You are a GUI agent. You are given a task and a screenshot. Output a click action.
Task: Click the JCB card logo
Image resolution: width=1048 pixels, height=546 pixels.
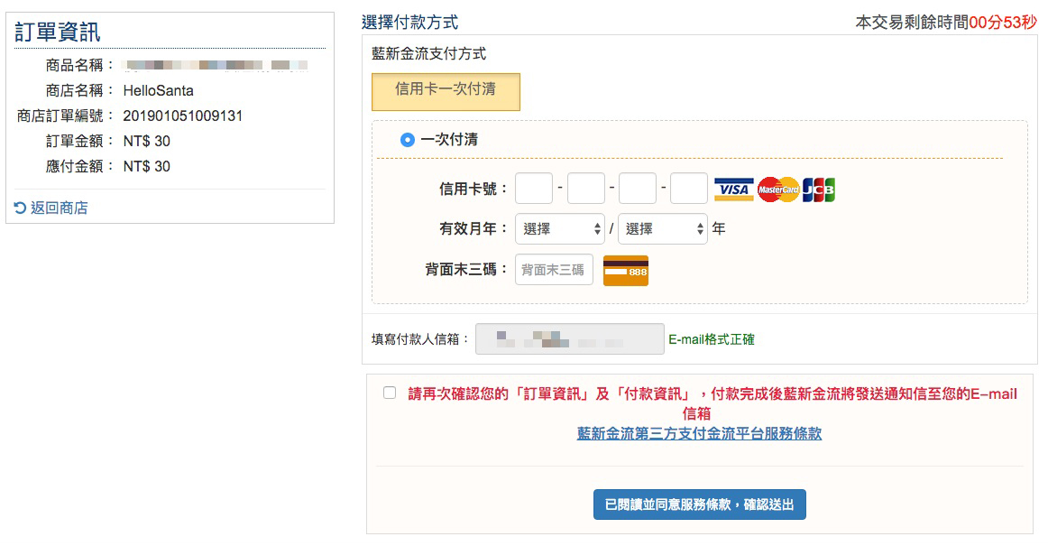[x=819, y=190]
